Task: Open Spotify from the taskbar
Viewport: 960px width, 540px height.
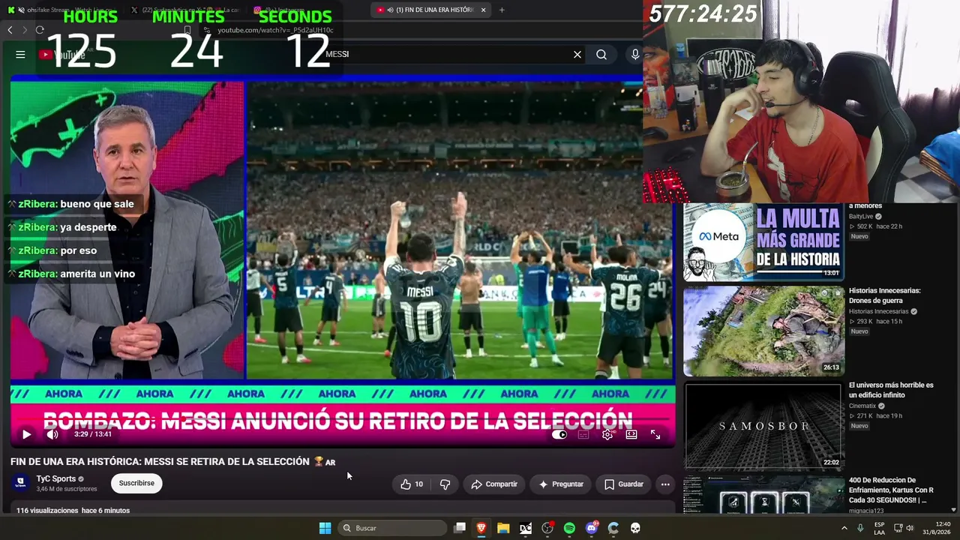Action: tap(569, 528)
